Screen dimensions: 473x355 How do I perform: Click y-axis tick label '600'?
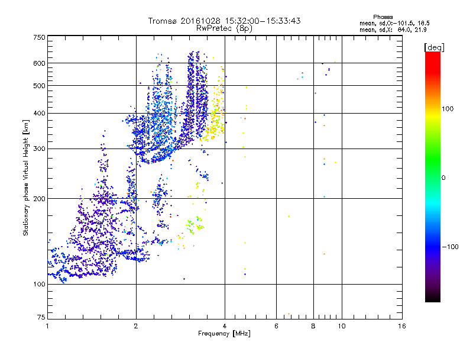pyautogui.click(x=39, y=63)
